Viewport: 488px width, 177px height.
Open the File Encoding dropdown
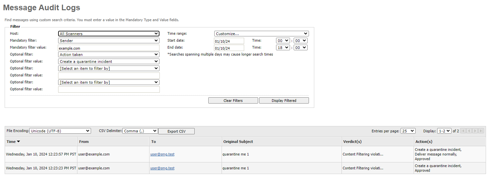pyautogui.click(x=60, y=131)
